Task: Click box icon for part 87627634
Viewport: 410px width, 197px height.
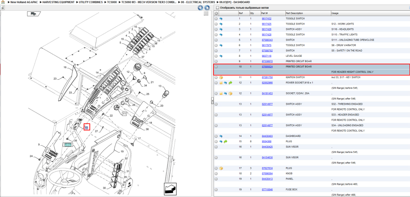Action: [x=221, y=168]
